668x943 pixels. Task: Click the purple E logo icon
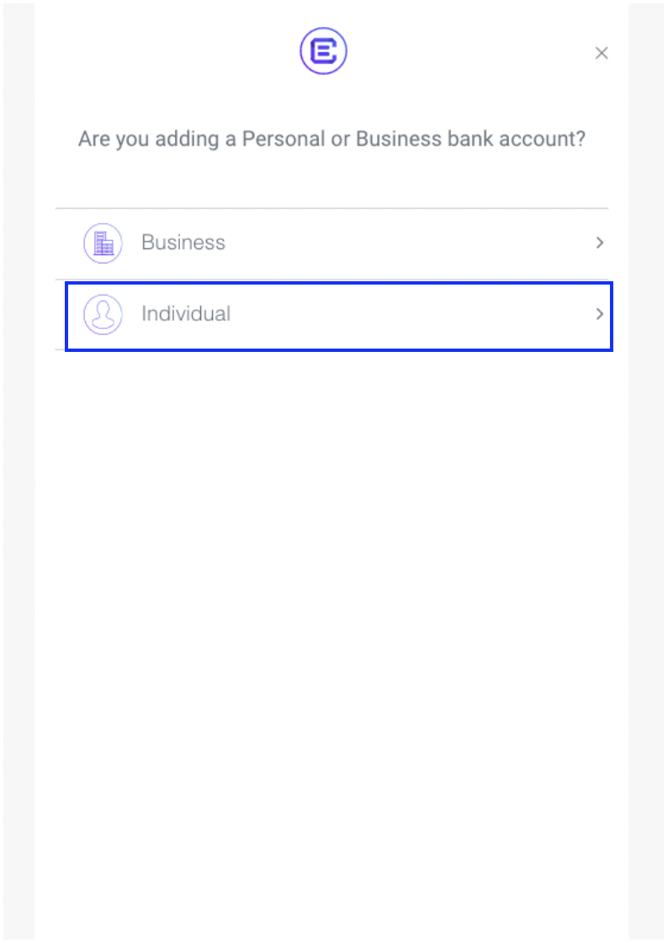click(324, 51)
